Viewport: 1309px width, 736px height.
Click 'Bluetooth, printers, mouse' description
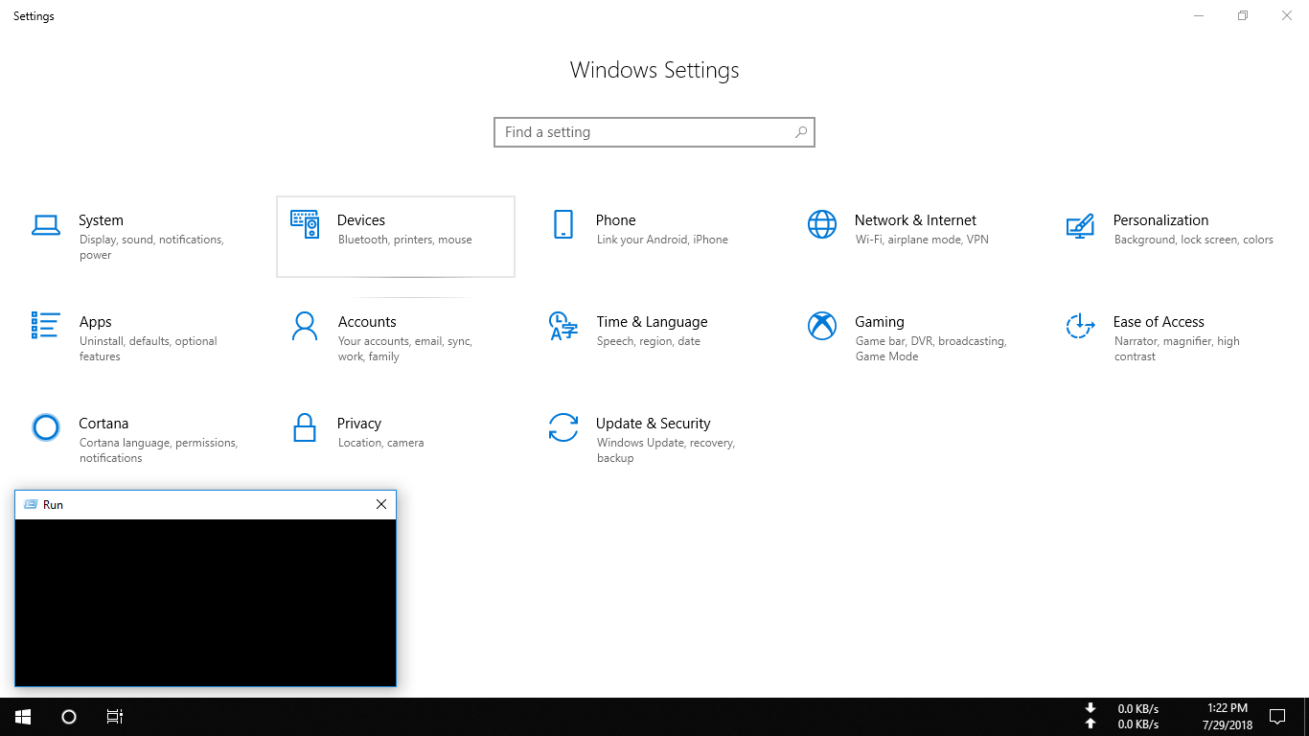pyautogui.click(x=405, y=240)
